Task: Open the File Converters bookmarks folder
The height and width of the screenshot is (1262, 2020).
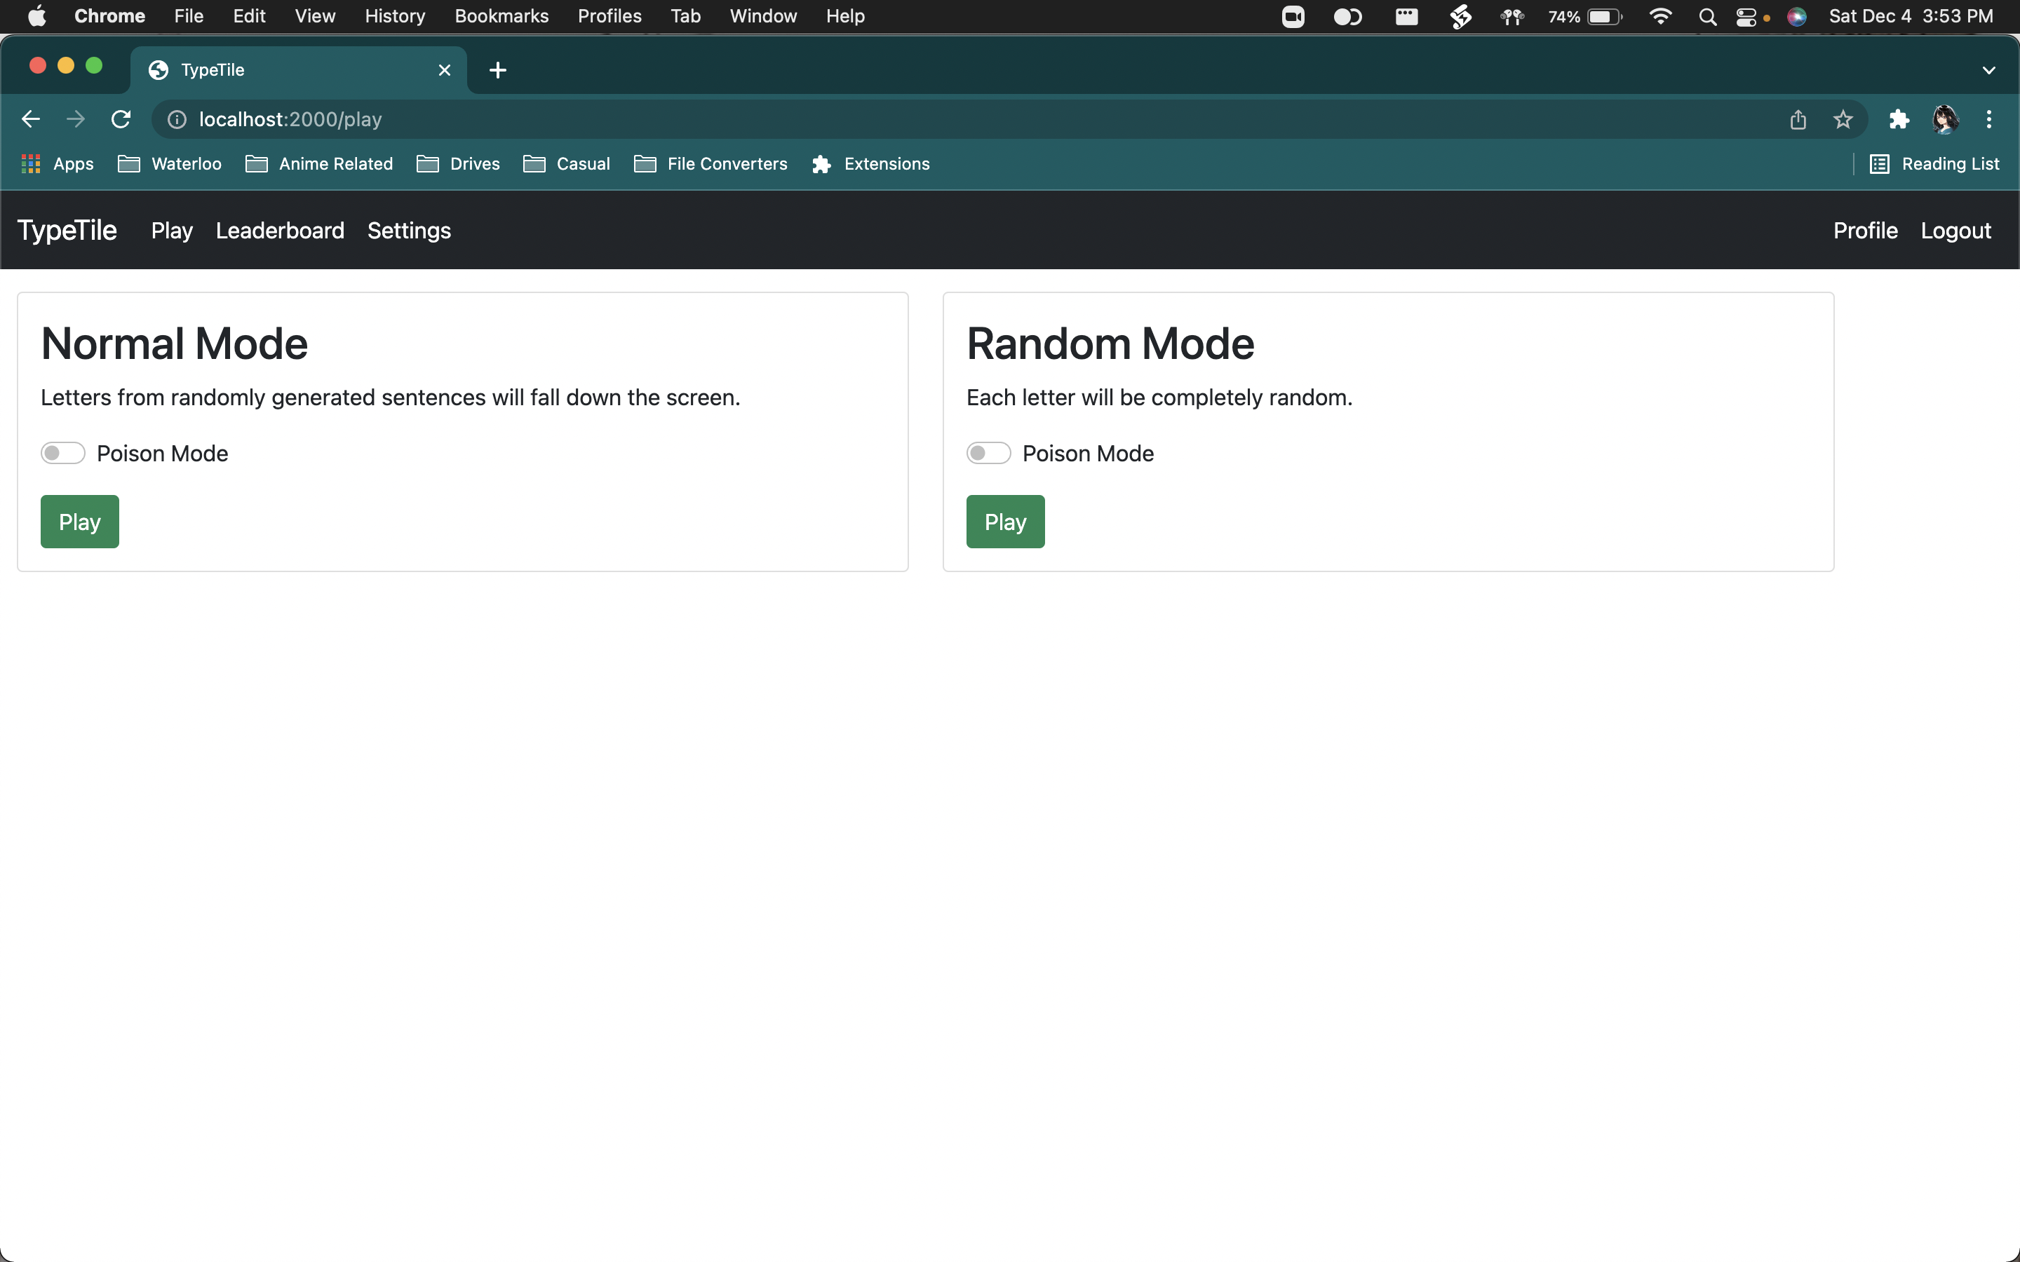Action: click(711, 163)
